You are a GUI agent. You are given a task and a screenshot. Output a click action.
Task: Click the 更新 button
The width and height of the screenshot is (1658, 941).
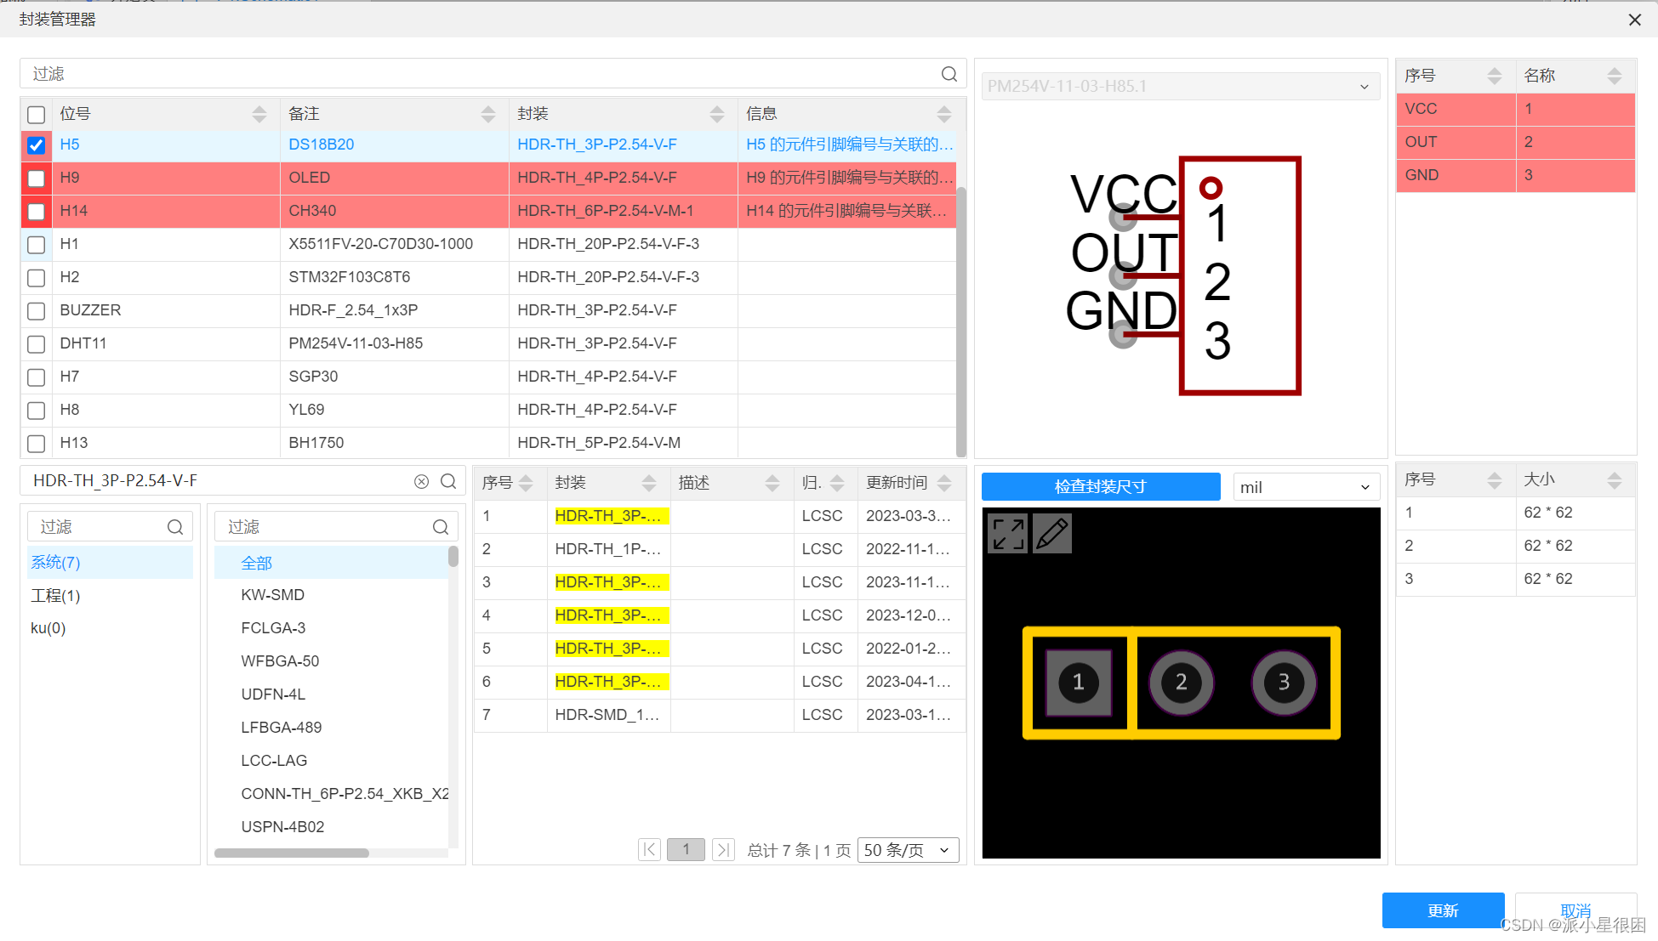tap(1442, 910)
